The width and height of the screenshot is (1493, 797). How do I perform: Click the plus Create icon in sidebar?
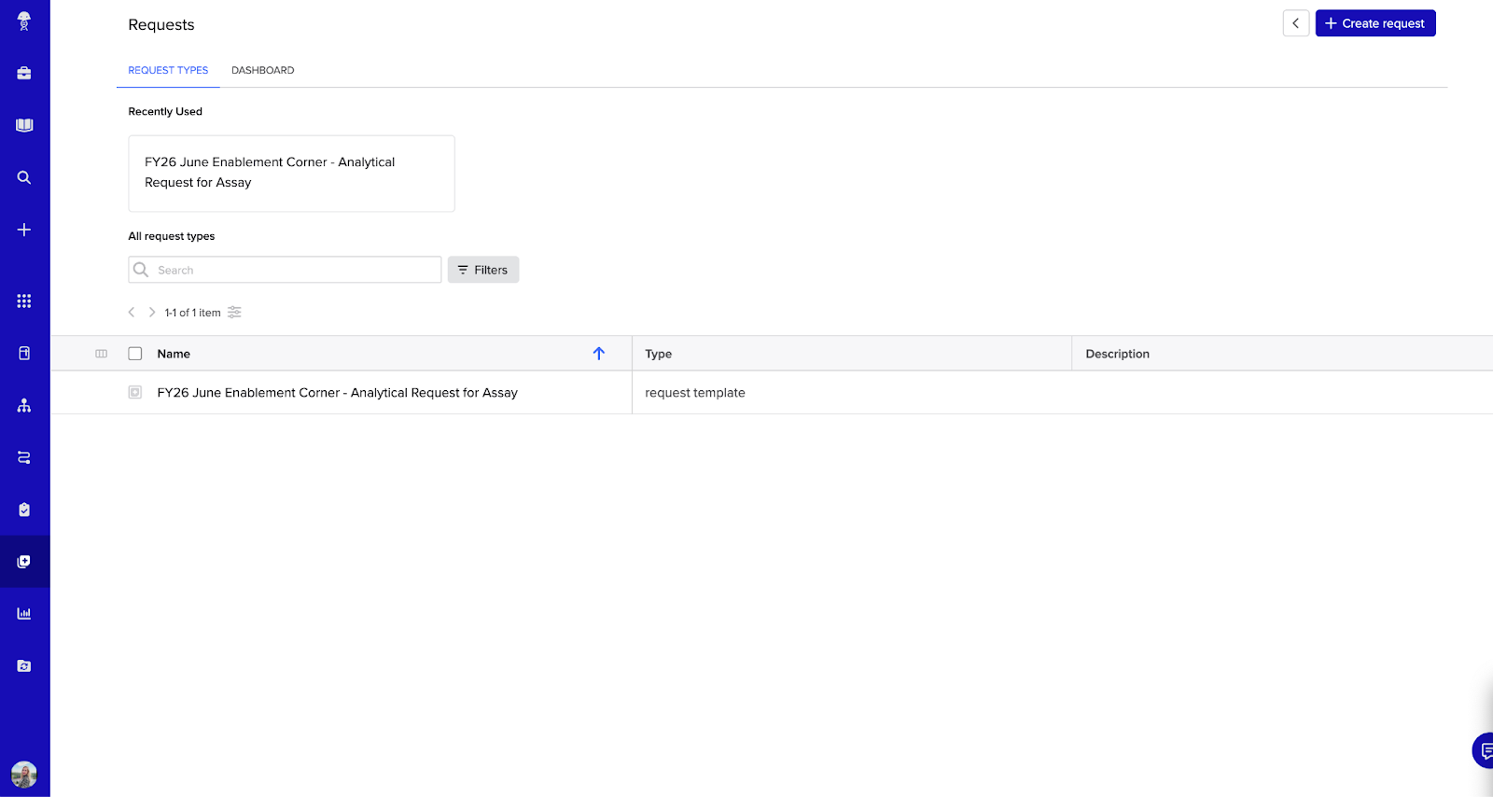[24, 230]
